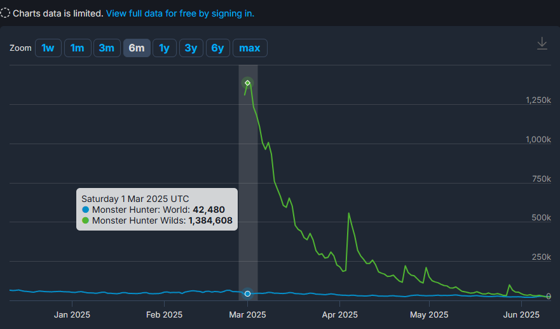The height and width of the screenshot is (329, 560).
Task: Click the blue World marker at March 2025
Action: pos(248,293)
